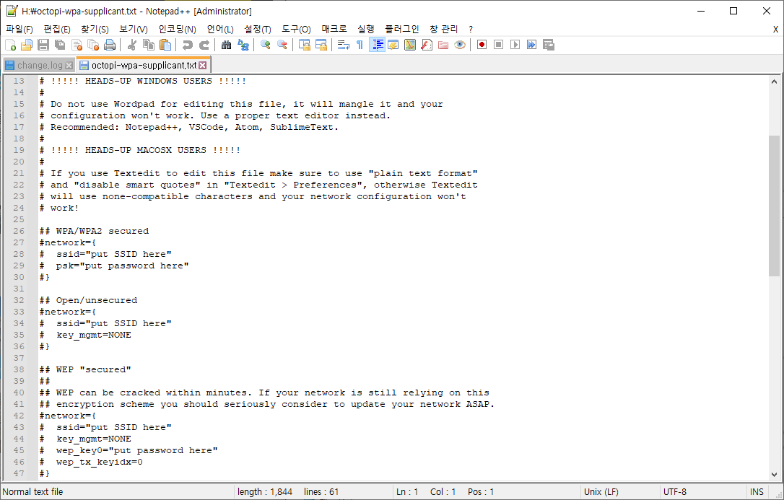Save the recorded macro toolbar icon

pos(549,45)
